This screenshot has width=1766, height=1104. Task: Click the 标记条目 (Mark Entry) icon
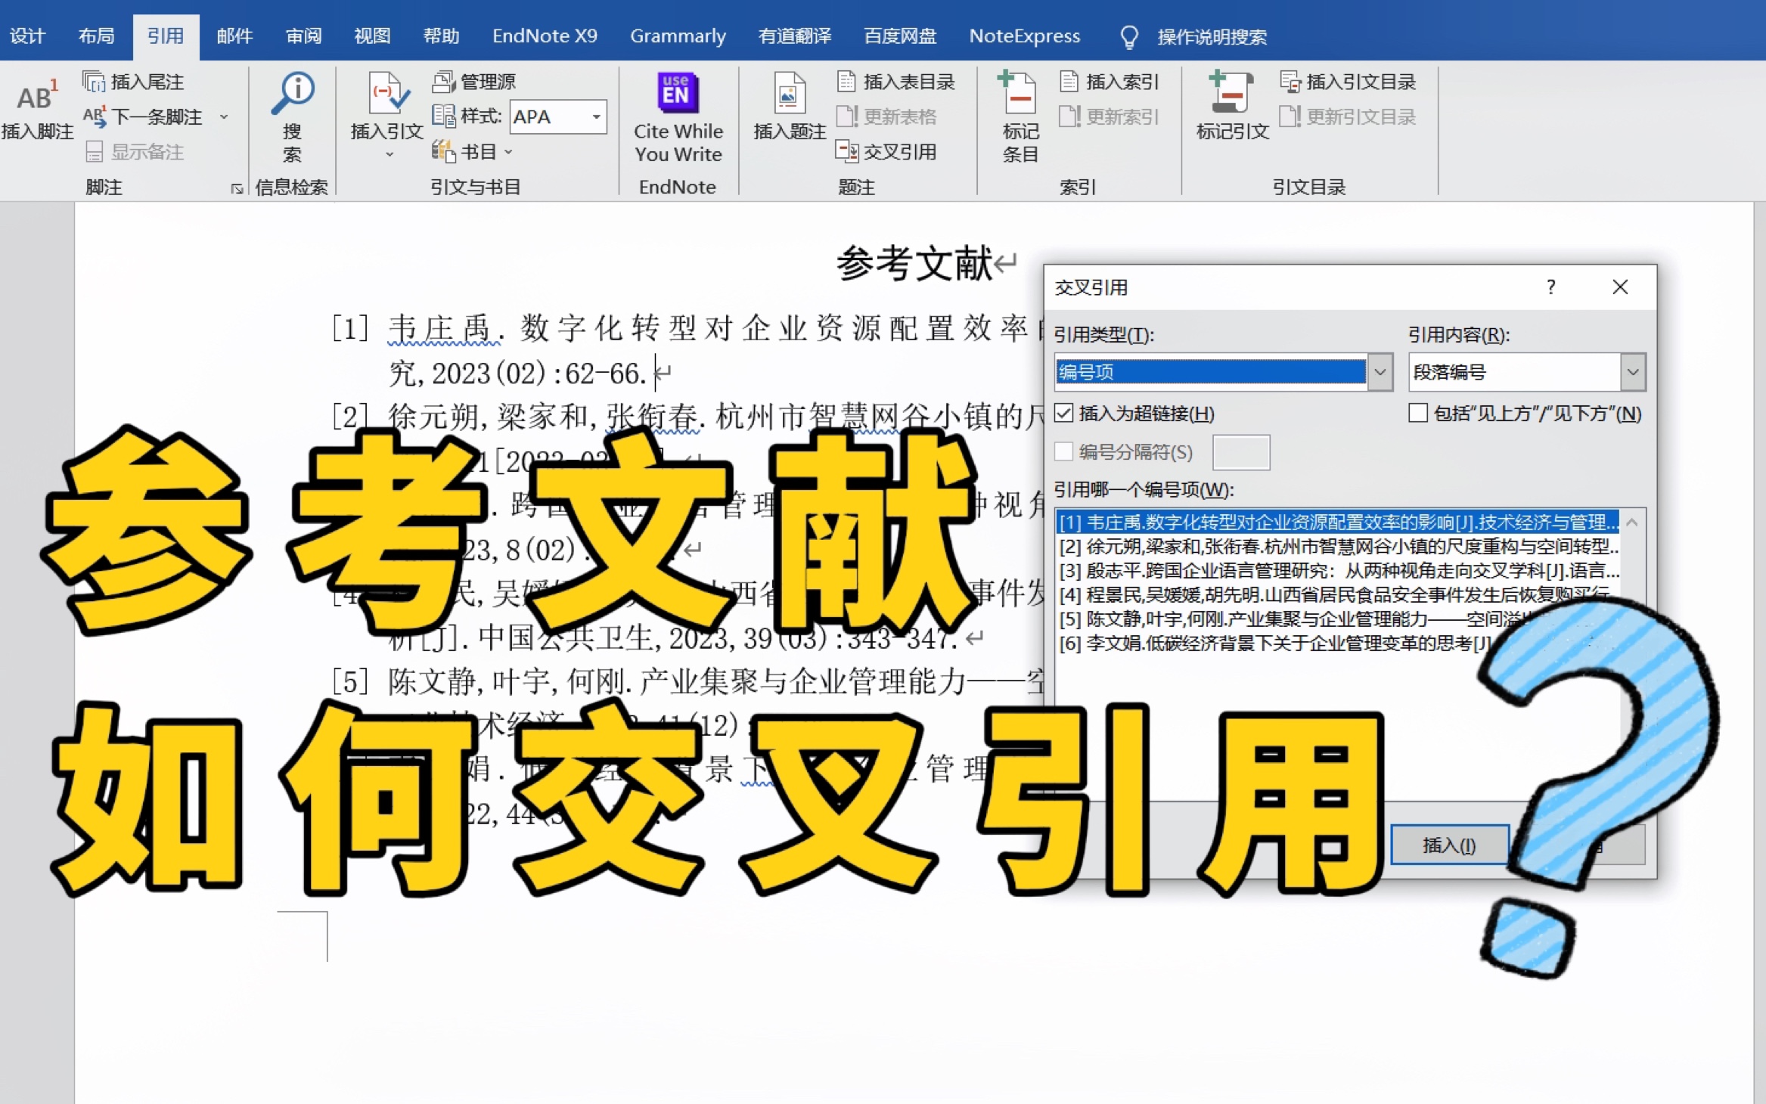point(1017,114)
